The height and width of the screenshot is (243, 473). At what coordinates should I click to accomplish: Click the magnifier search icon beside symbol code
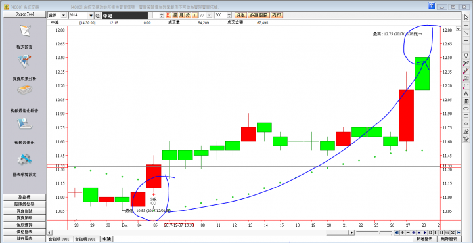coord(98,16)
